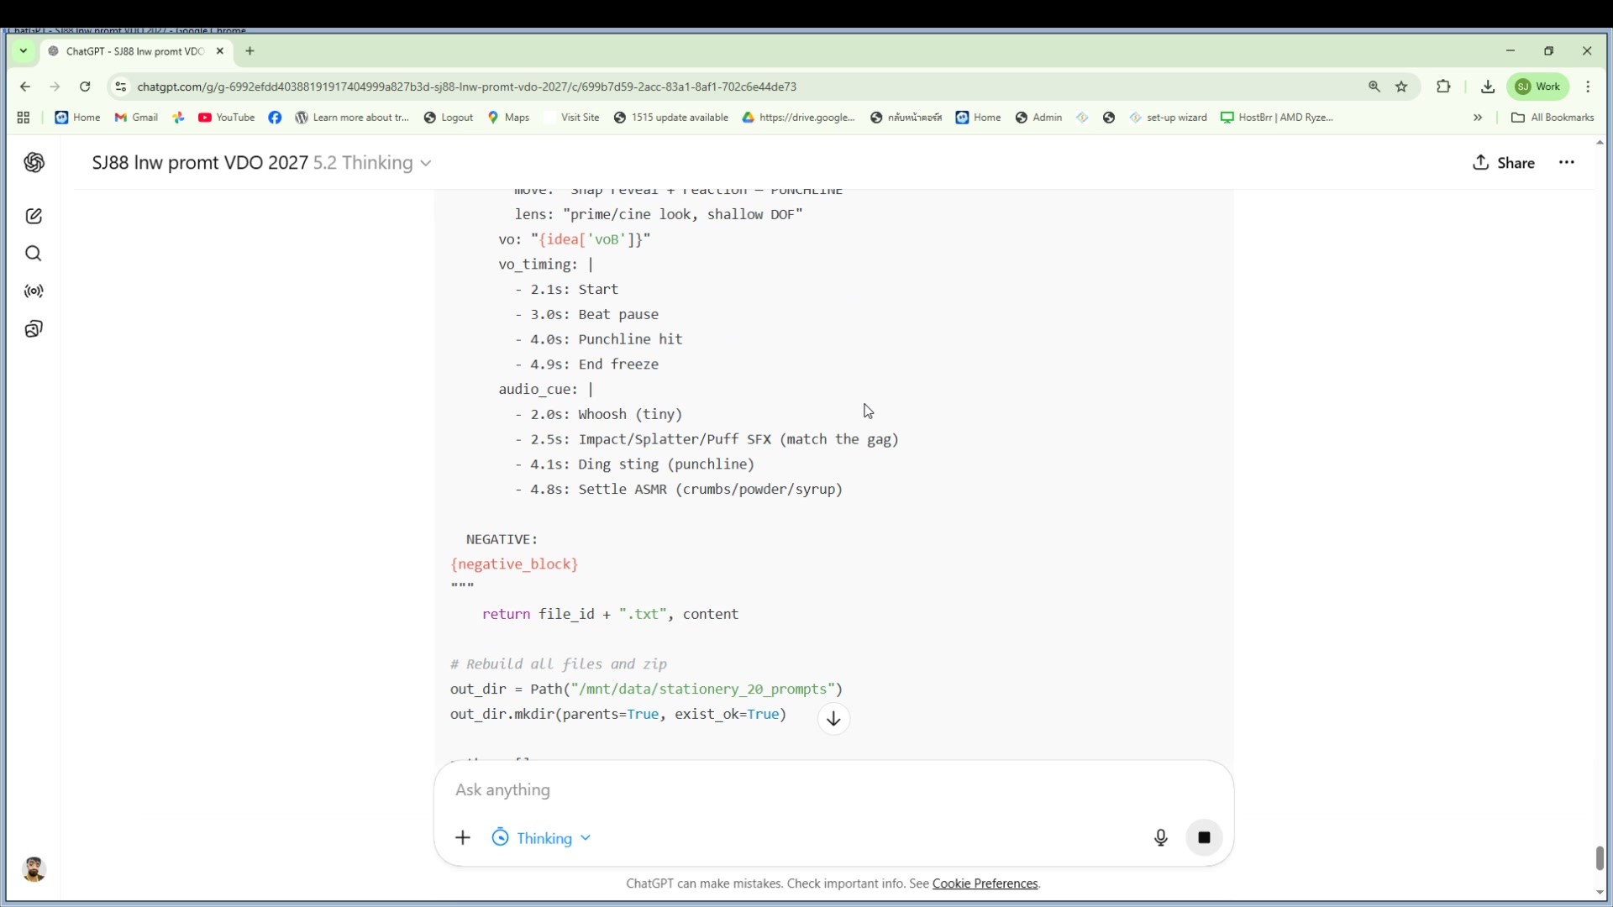Select the ChatGPT SJ88 browser tab
1613x907 pixels.
point(134,51)
